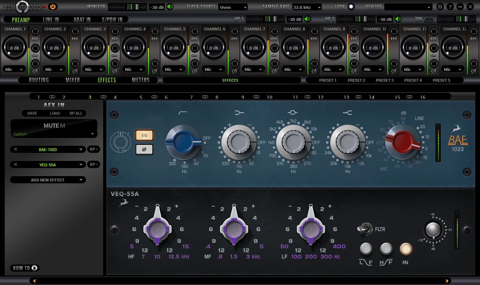
Task: Bypass the BAE-1023 effect with BP
Action: tap(93, 149)
